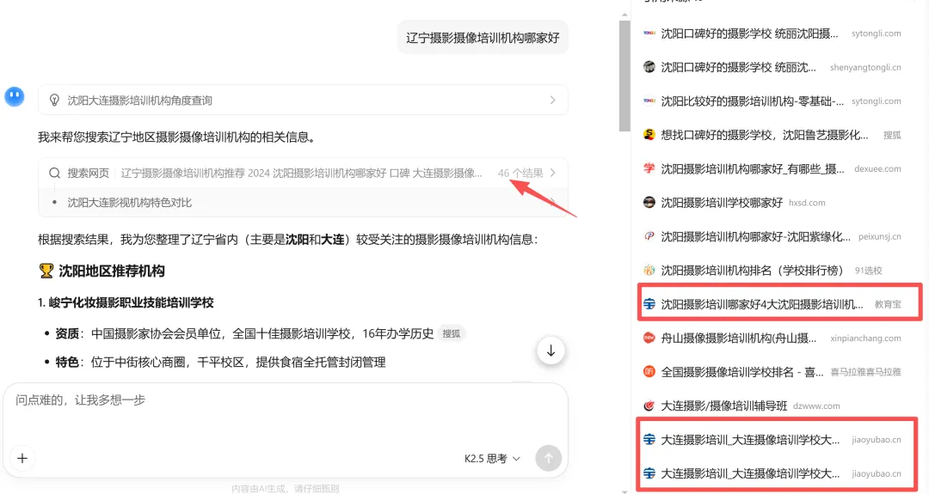
Task: Open the shenyangtongli.cn search result
Action: [772, 68]
